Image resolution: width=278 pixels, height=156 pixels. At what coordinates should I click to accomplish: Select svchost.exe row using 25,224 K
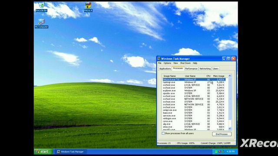194,102
